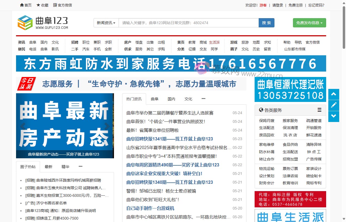Click the star 收藏 favorites icon
346x222 pixels.
click(x=38, y=5)
